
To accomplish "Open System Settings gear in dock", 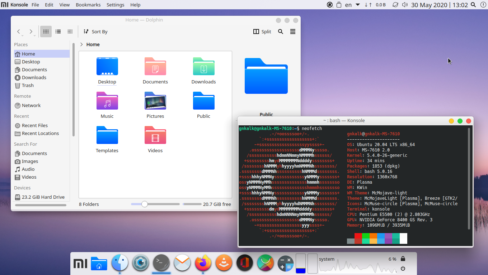I will (141, 264).
